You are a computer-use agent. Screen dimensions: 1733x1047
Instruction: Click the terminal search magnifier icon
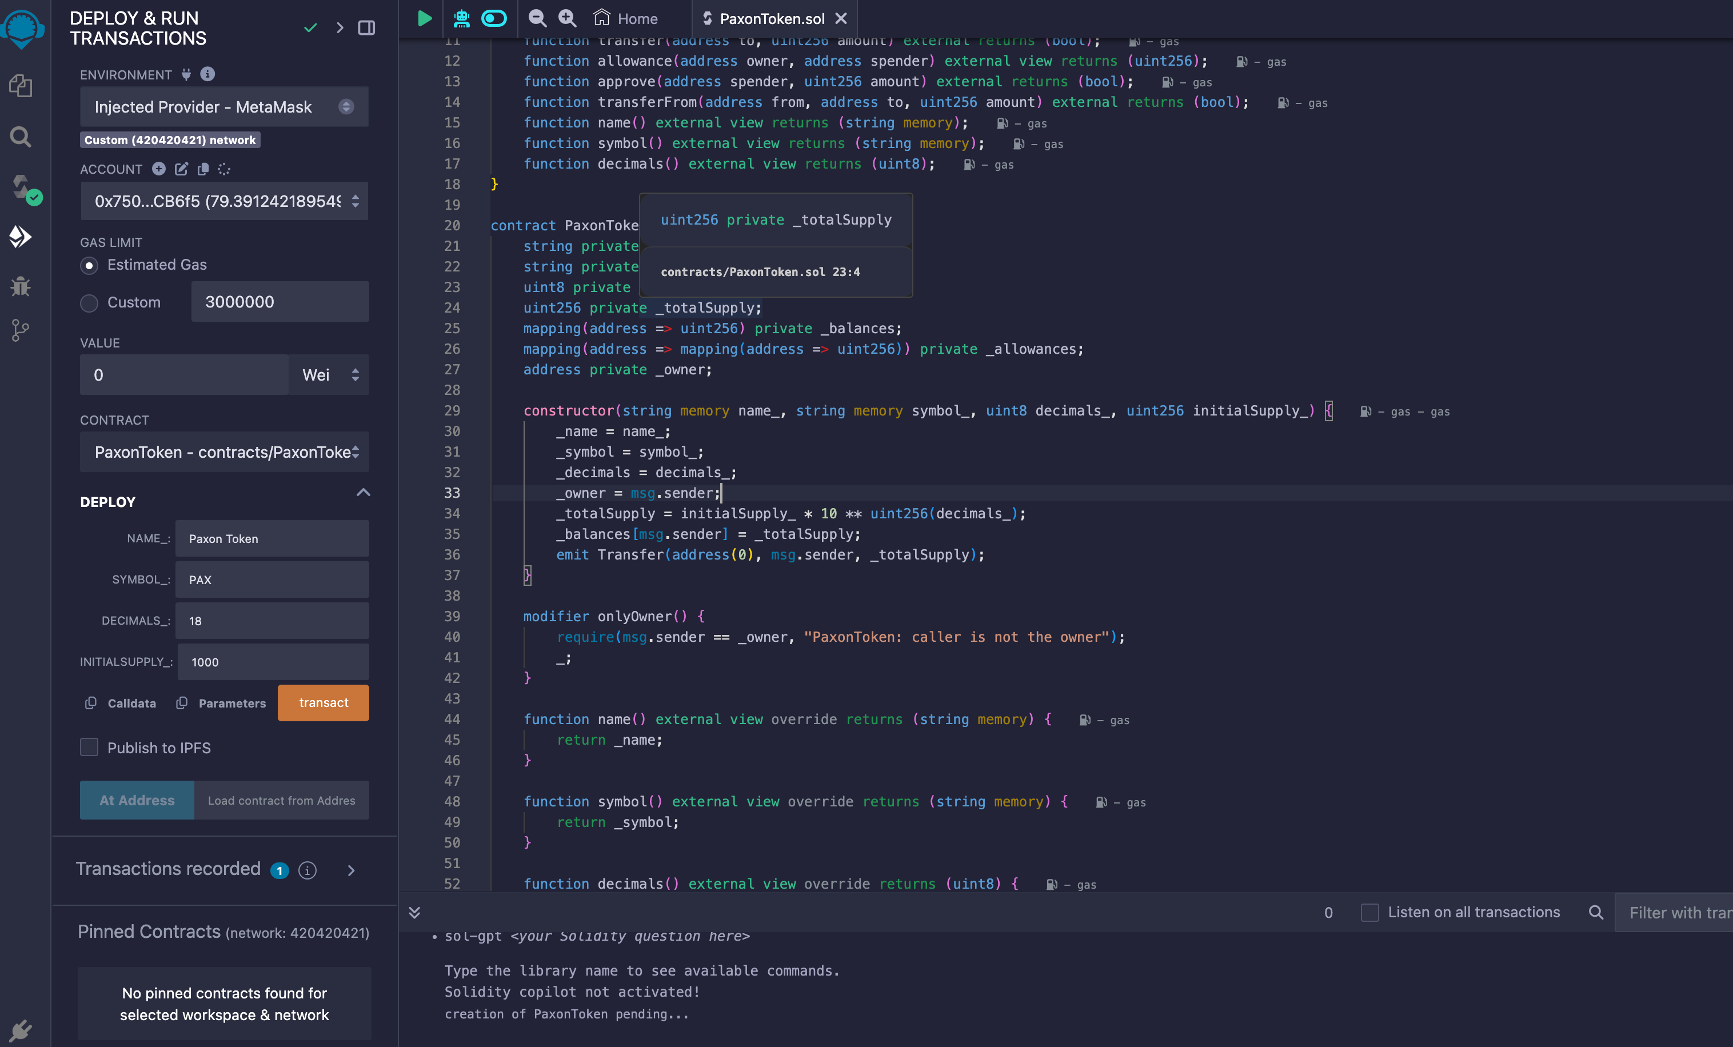[1596, 912]
